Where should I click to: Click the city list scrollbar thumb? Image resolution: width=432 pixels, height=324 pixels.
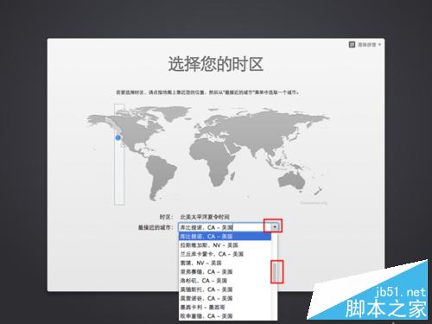click(x=275, y=271)
